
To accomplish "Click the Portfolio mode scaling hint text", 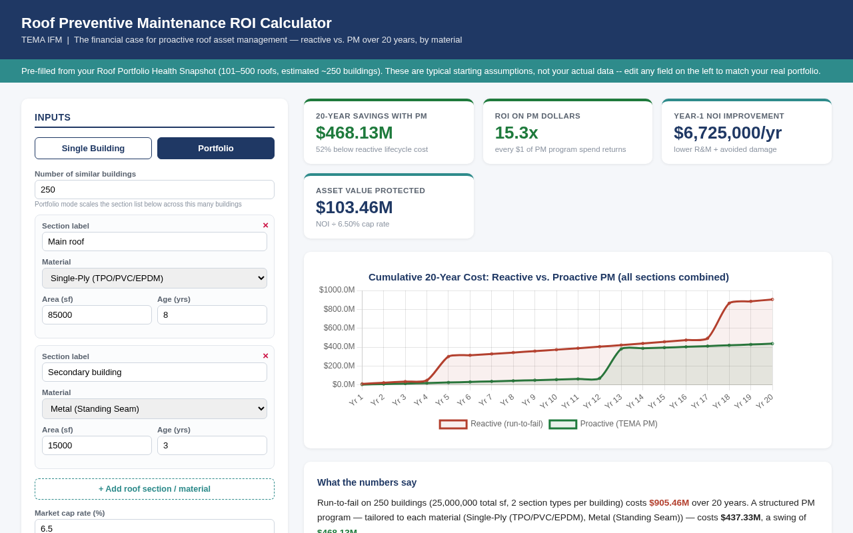I will 138,205.
